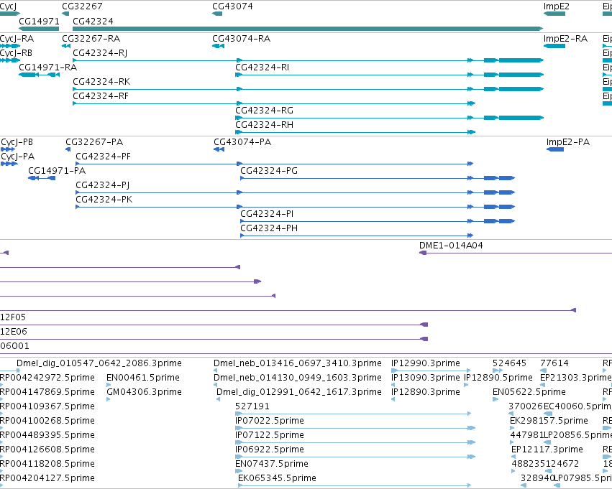Click the DME1-014A04 feature label
Screen dimensions: 612x489
pos(451,246)
